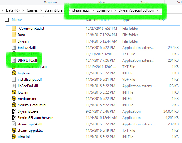Click the 10/7/2017 7:26 PM date

[100, 60]
